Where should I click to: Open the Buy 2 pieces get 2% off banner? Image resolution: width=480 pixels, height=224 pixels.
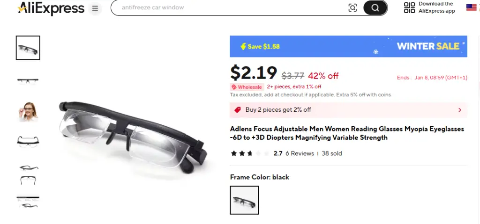click(348, 110)
